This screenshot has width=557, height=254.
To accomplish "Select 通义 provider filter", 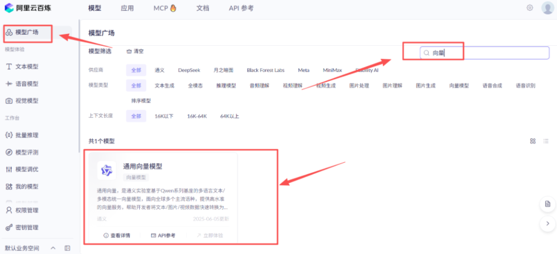I will 159,70.
